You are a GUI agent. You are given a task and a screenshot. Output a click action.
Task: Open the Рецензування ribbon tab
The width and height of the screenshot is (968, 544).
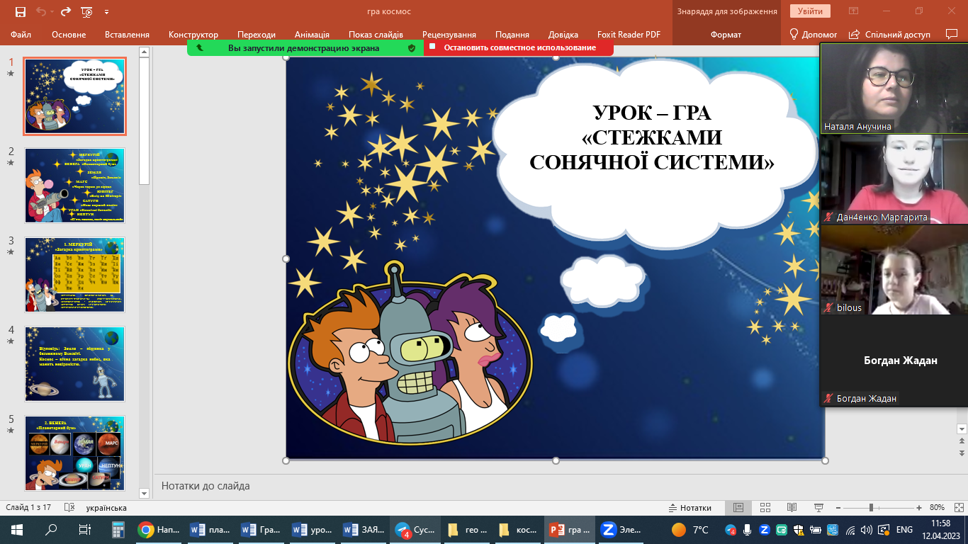[x=449, y=34]
